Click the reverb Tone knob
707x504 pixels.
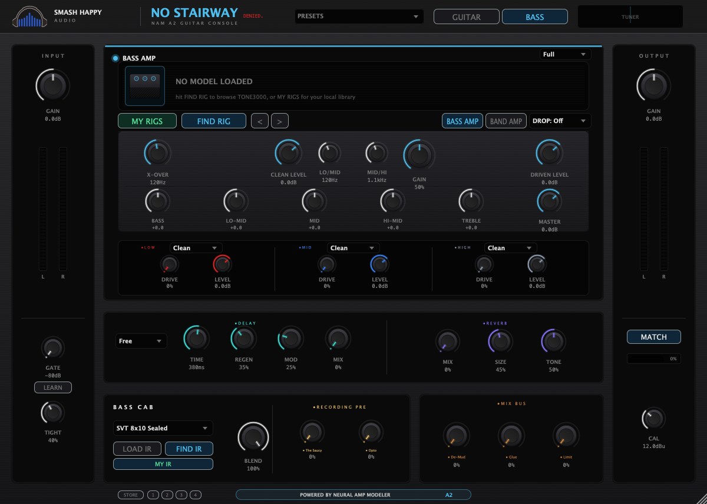pos(553,341)
